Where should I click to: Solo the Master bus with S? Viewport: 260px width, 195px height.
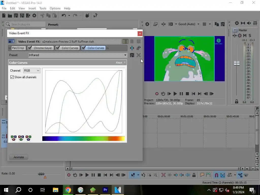point(250,36)
